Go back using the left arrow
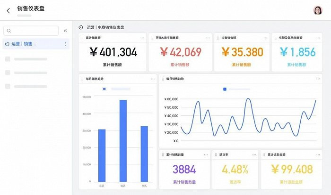The width and height of the screenshot is (331, 195). pos(8,11)
